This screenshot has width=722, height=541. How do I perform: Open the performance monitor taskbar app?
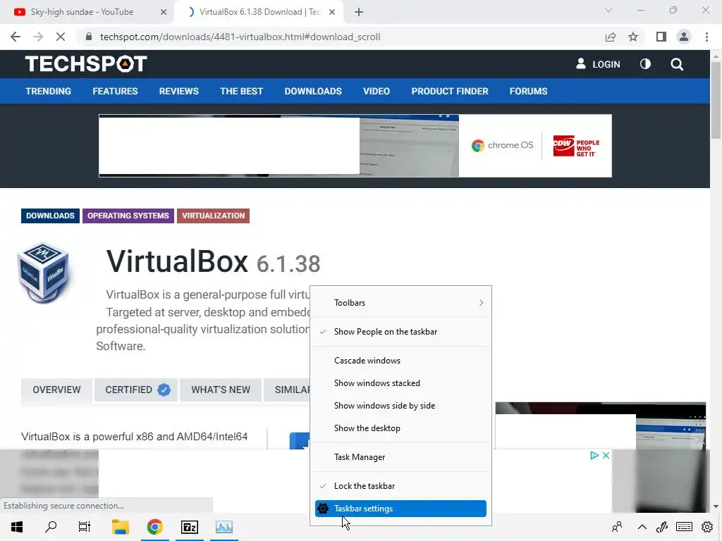tap(224, 527)
